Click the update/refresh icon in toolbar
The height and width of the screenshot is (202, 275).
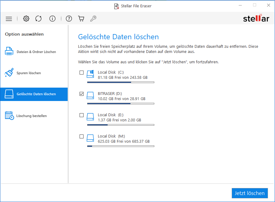point(38,19)
